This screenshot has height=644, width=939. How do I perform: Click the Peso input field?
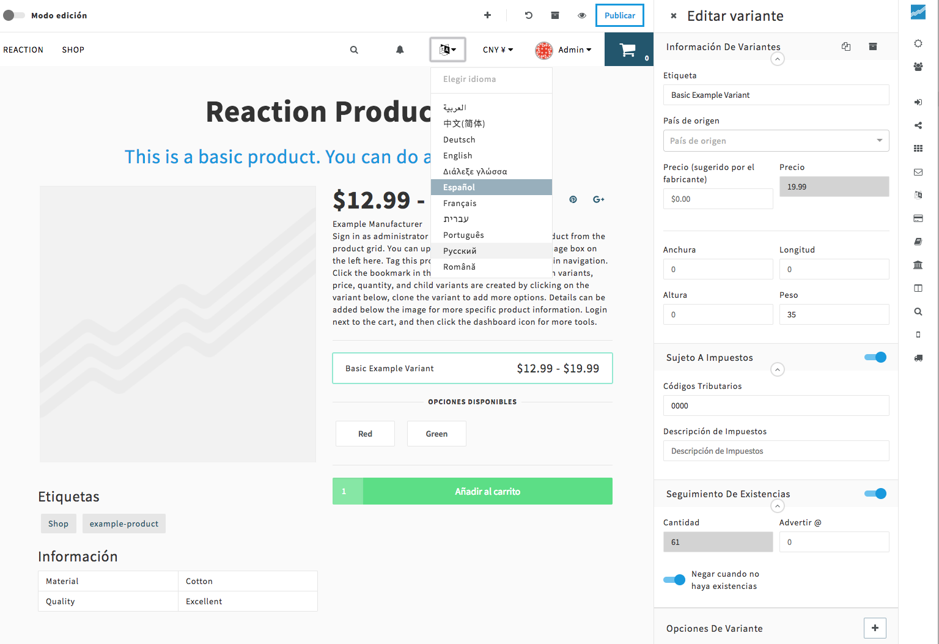pos(834,314)
